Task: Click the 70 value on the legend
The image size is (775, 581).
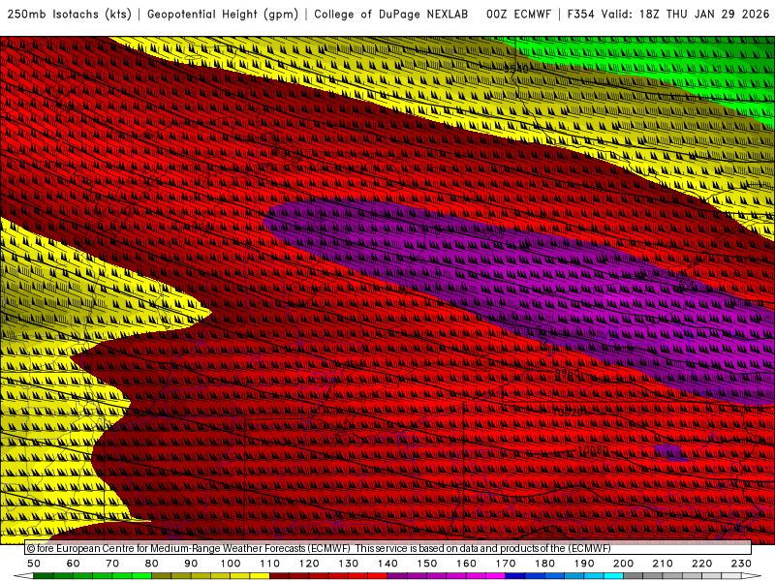Action: [112, 564]
